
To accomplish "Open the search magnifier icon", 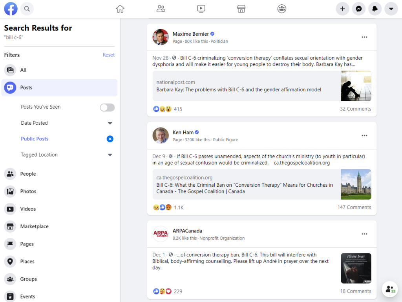I will pos(27,9).
